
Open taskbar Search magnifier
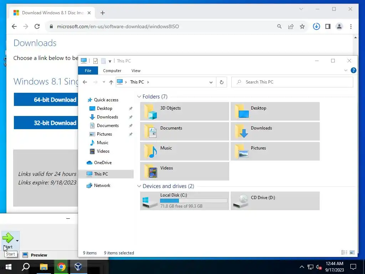(26, 267)
